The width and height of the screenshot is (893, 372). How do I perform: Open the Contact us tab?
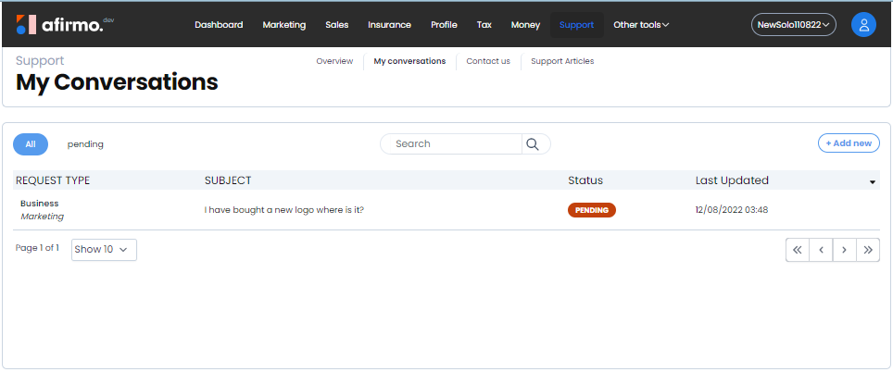click(488, 61)
